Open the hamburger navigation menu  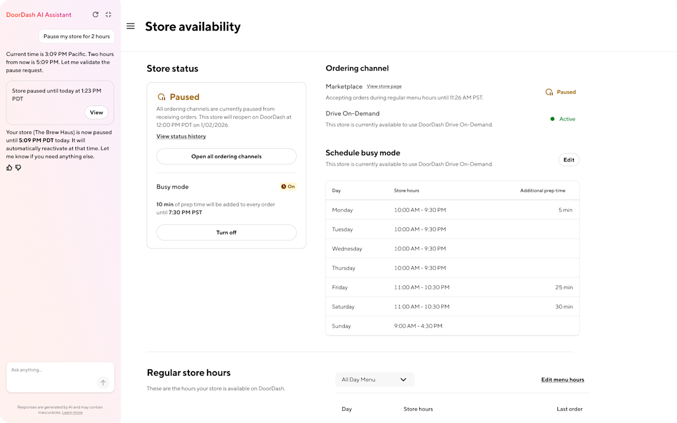130,26
